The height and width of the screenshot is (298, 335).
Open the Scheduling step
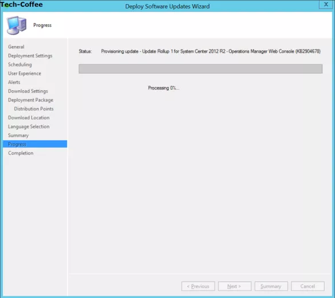[20, 64]
